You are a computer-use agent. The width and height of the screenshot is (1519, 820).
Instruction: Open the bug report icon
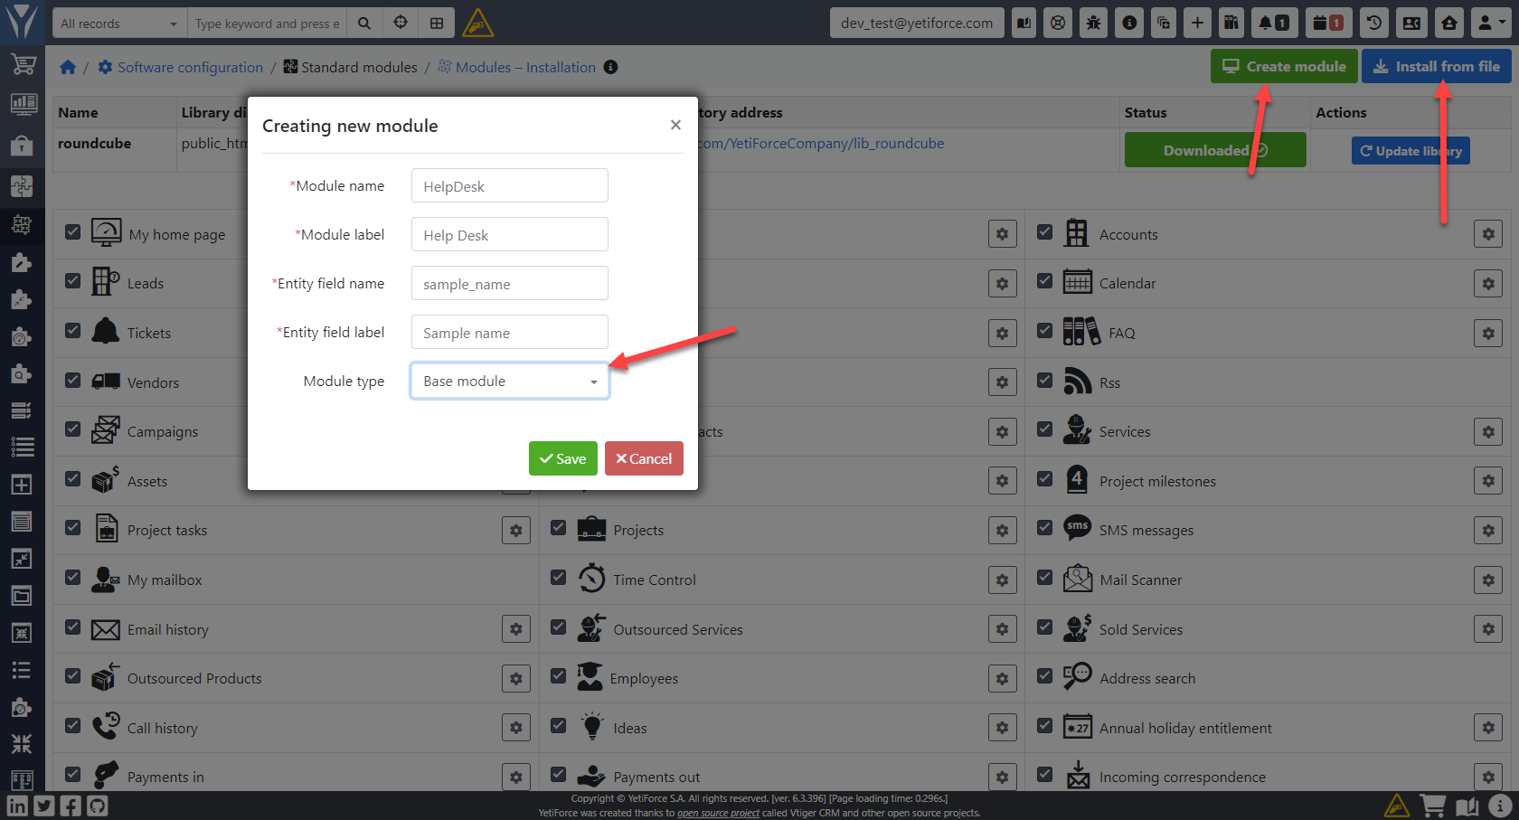[x=1093, y=24]
